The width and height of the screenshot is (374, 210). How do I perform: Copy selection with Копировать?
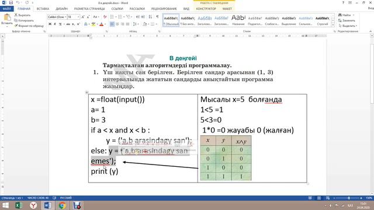coord(24,20)
